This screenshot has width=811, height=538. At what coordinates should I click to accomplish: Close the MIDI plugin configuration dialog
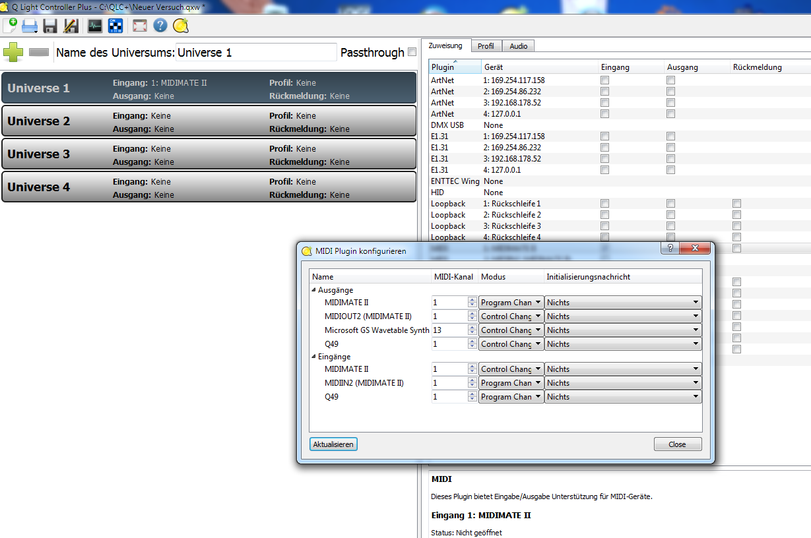pyautogui.click(x=678, y=444)
